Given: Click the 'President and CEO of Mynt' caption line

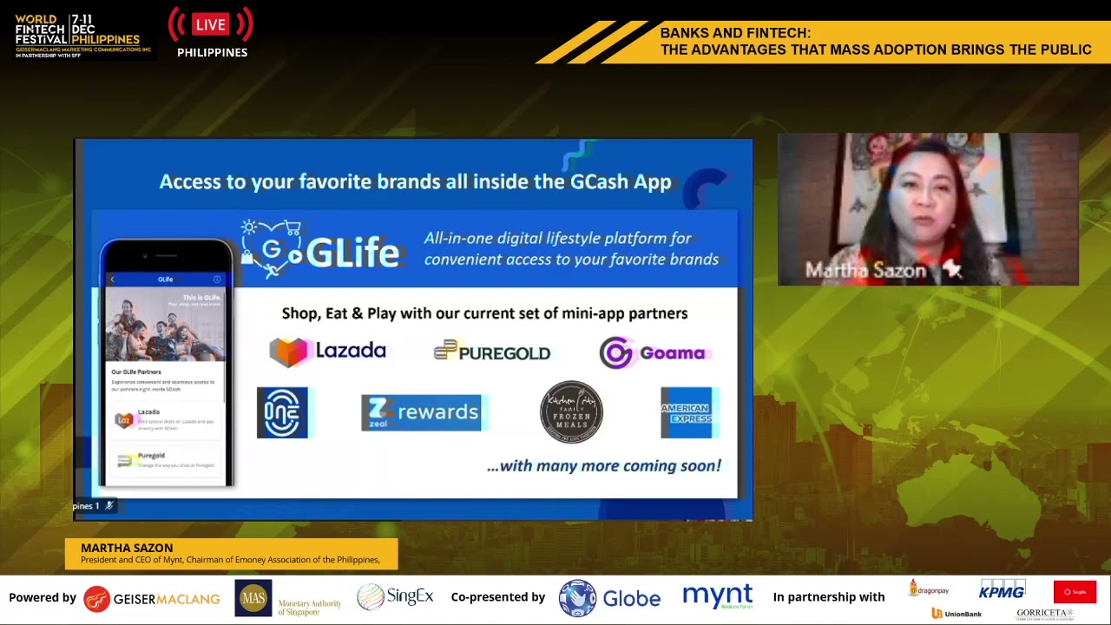Looking at the screenshot, I should click(x=230, y=560).
